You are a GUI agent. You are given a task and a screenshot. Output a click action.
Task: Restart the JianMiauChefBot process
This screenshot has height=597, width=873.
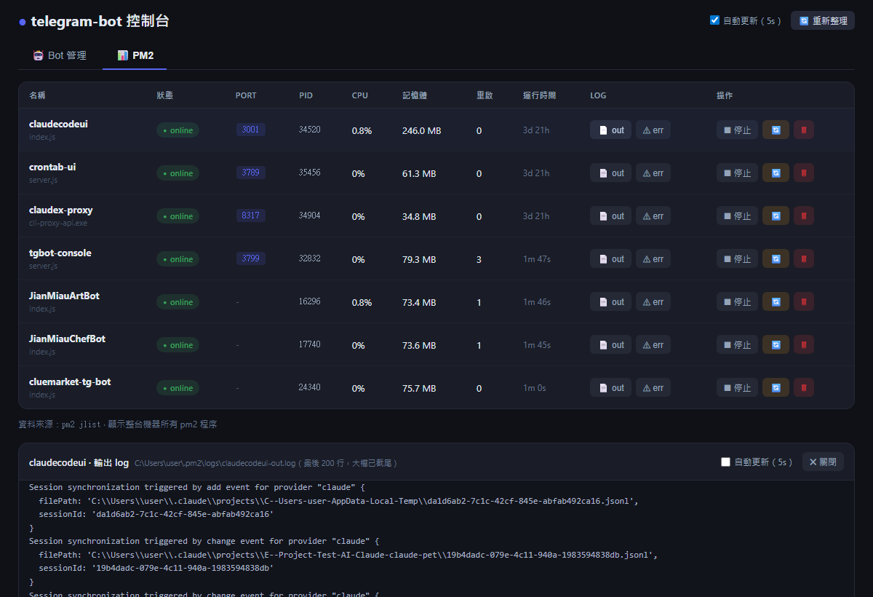click(x=776, y=345)
